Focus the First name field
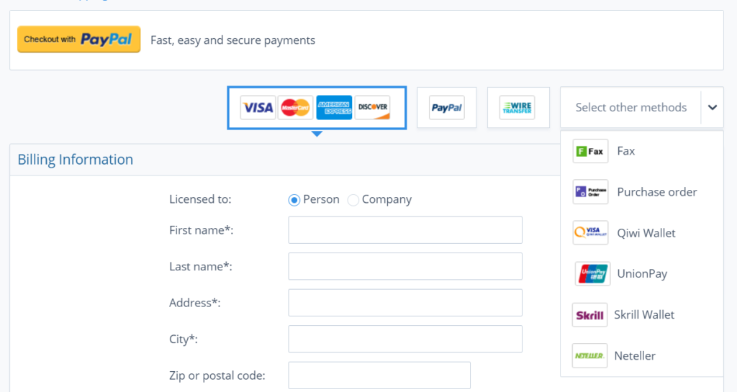737x392 pixels. point(405,230)
